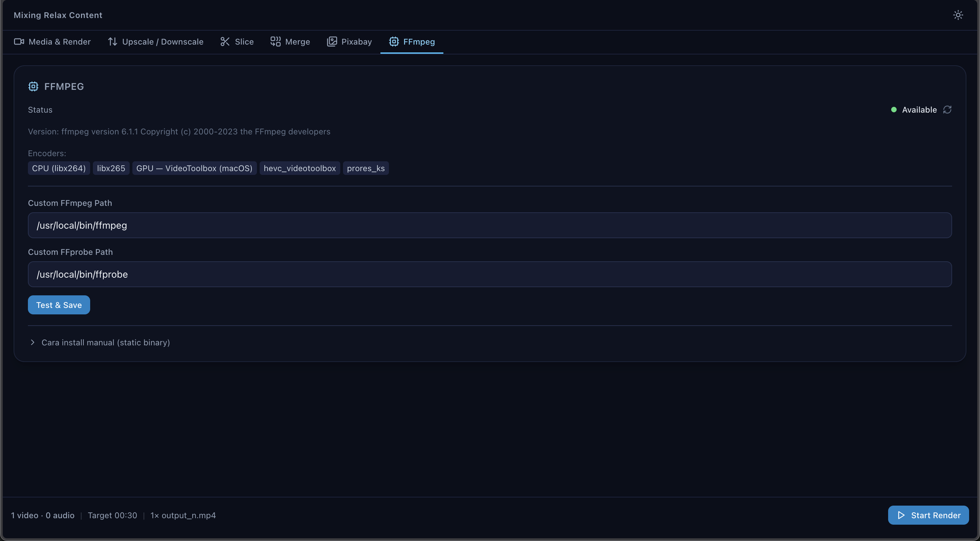This screenshot has width=980, height=541.
Task: Click the 1× output_n.mp4 status entry
Action: [x=183, y=515]
